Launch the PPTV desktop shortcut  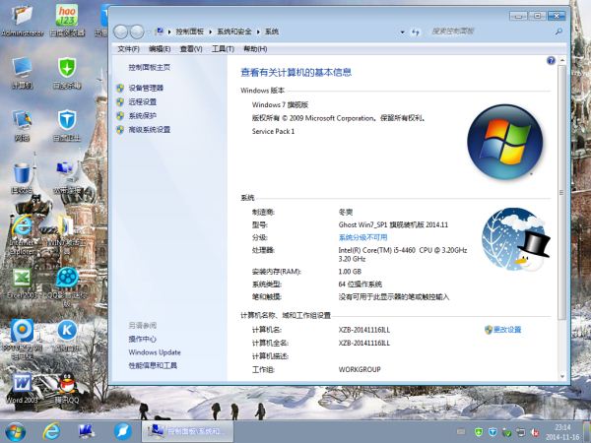(x=22, y=339)
